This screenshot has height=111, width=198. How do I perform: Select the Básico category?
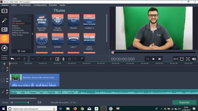(15, 26)
